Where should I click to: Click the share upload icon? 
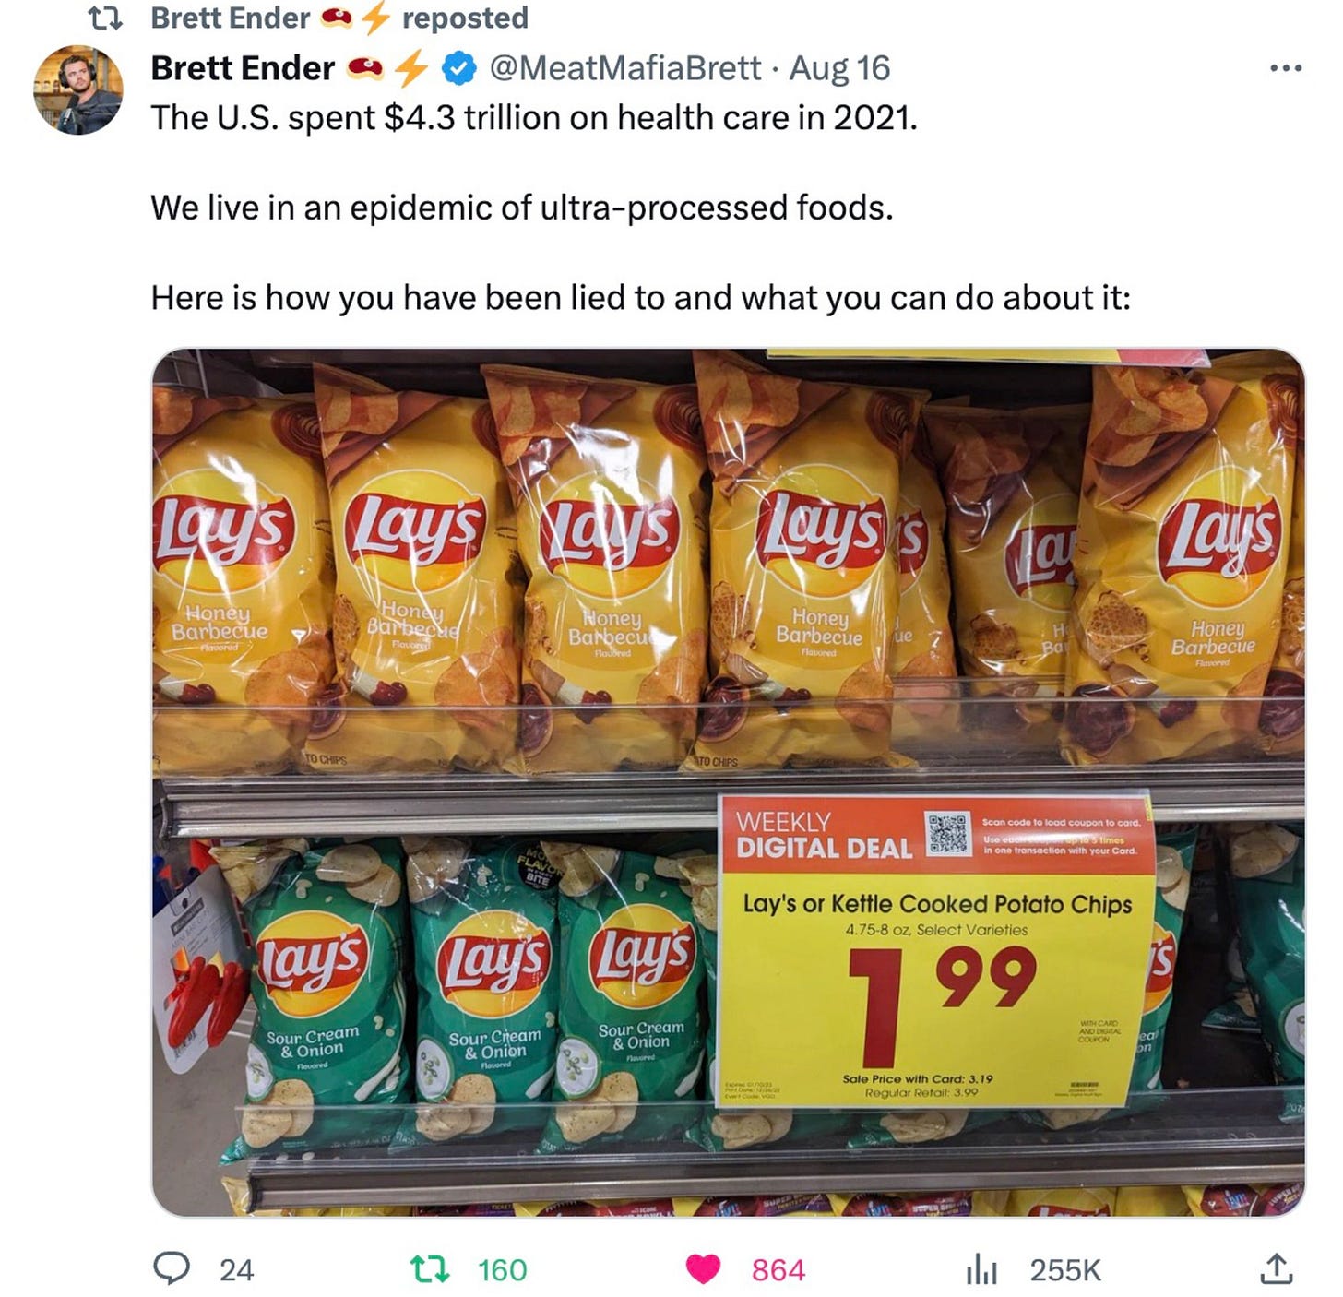click(x=1276, y=1269)
